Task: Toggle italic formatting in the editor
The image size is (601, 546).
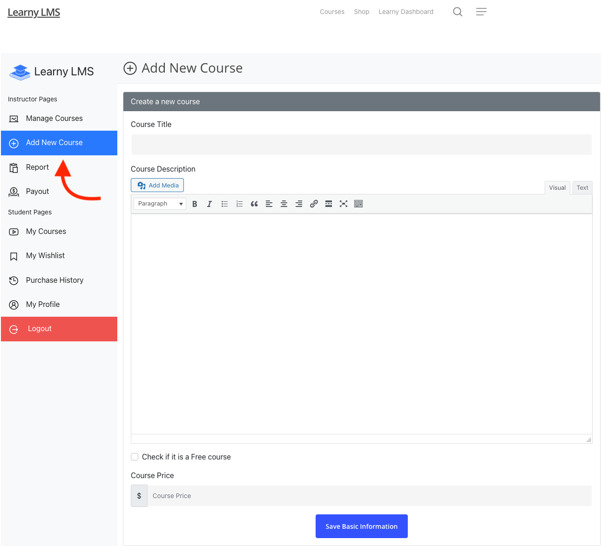Action: click(x=209, y=204)
